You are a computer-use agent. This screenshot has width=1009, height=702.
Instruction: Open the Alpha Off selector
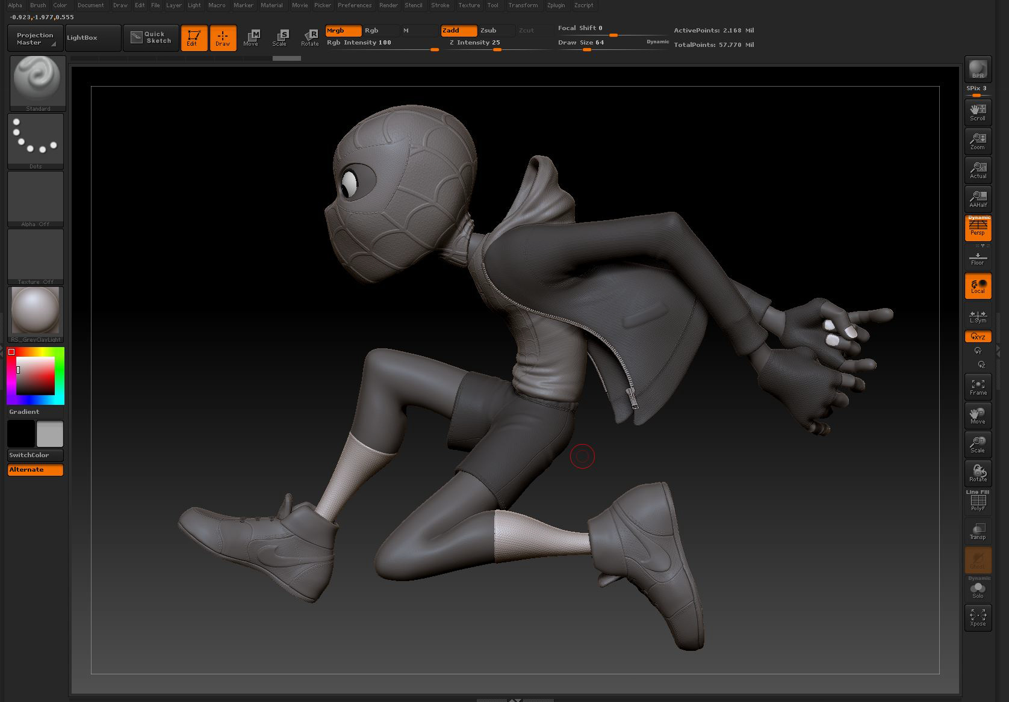36,199
